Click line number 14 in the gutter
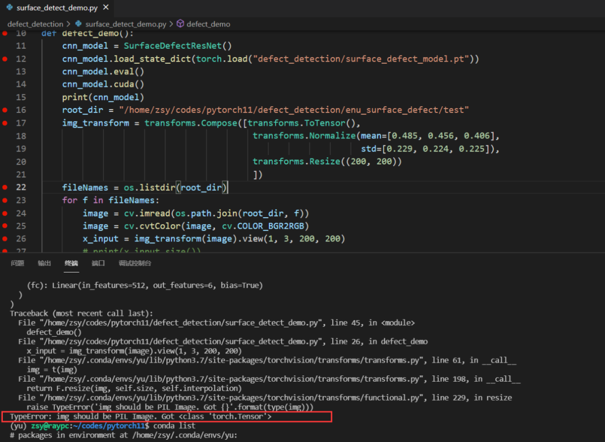Image resolution: width=605 pixels, height=442 pixels. click(21, 84)
